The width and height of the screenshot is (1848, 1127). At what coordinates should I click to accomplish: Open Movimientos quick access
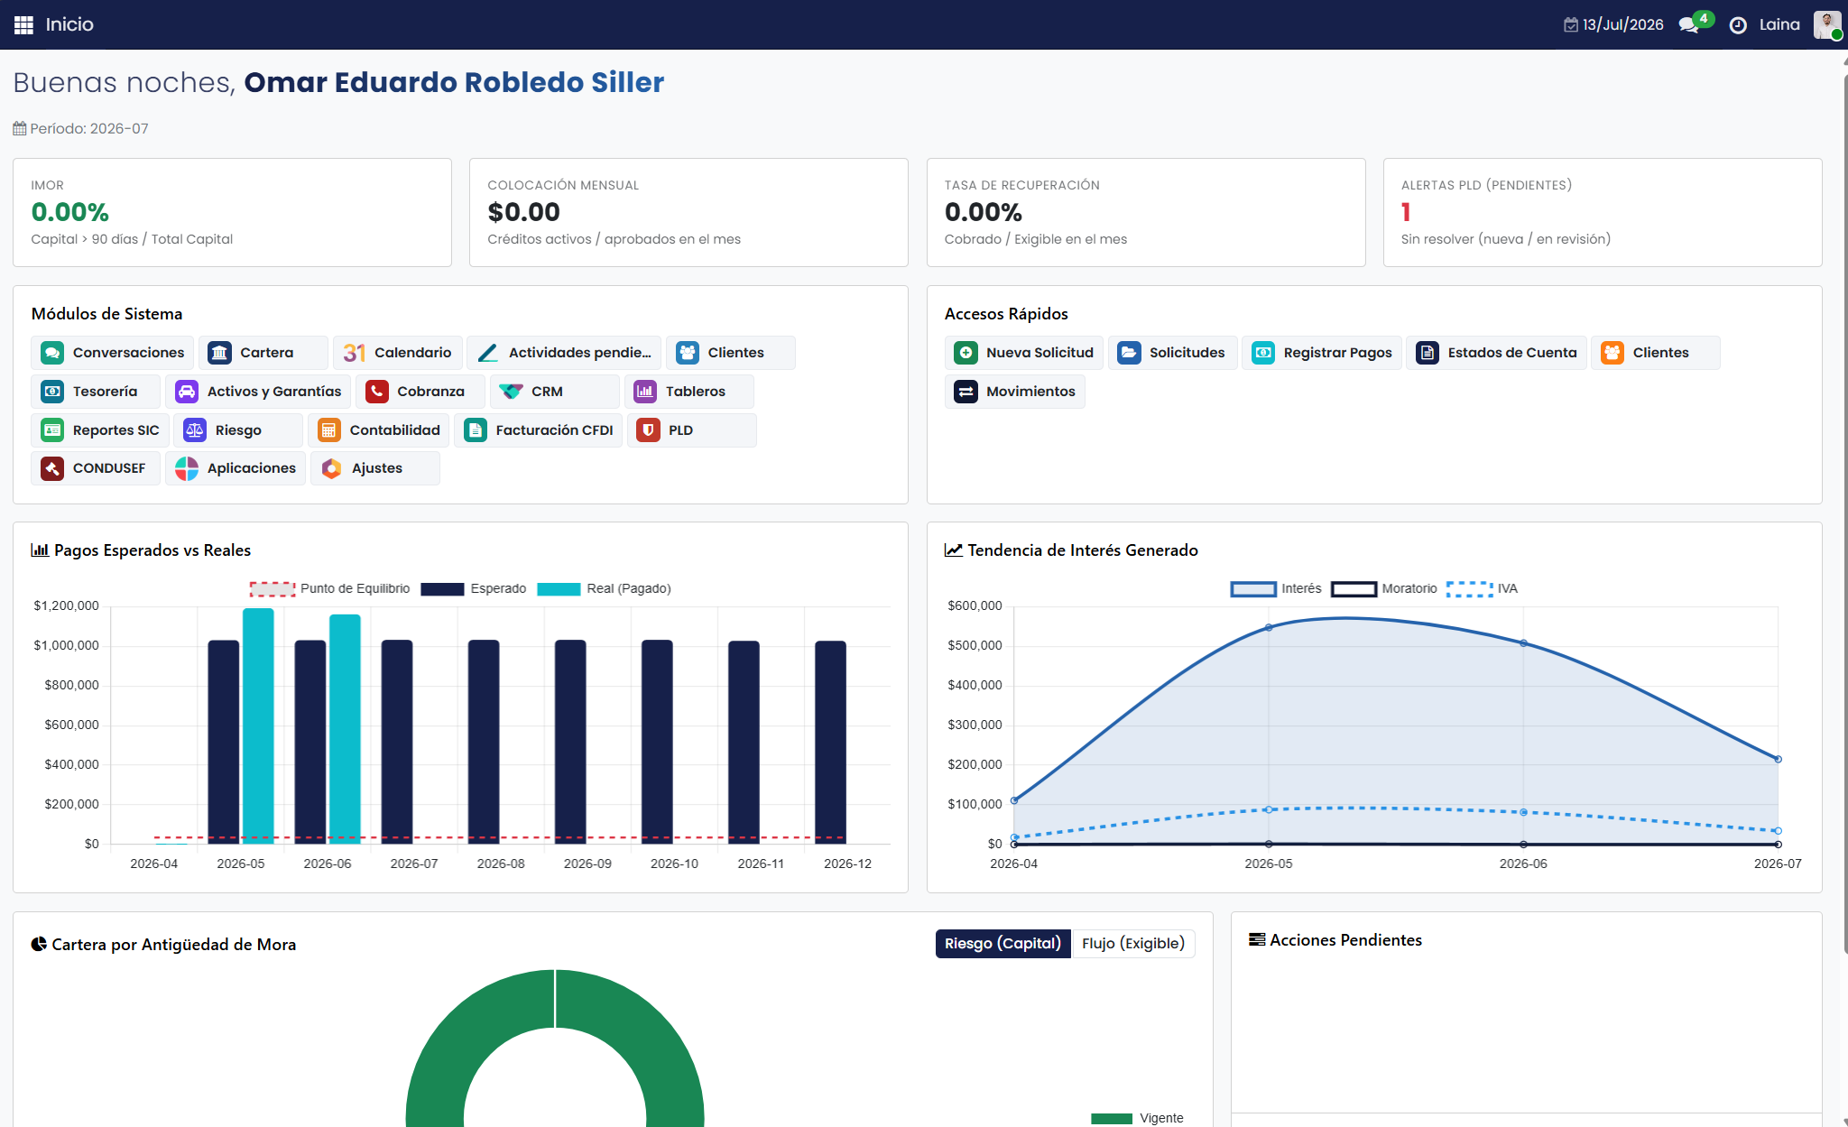[x=1015, y=392]
